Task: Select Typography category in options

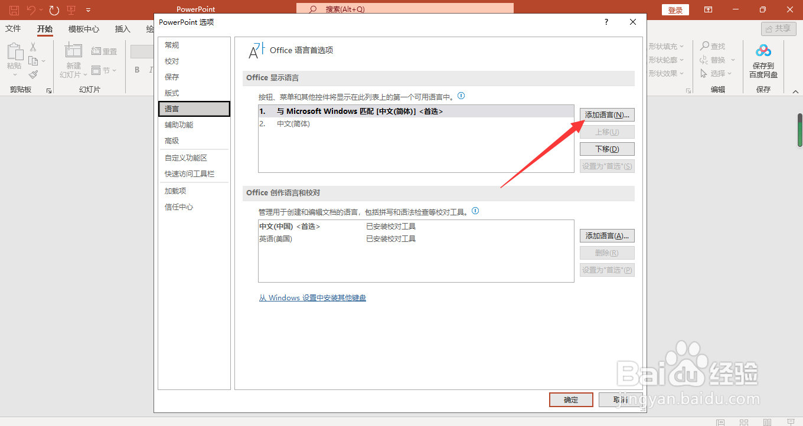Action: [x=194, y=93]
